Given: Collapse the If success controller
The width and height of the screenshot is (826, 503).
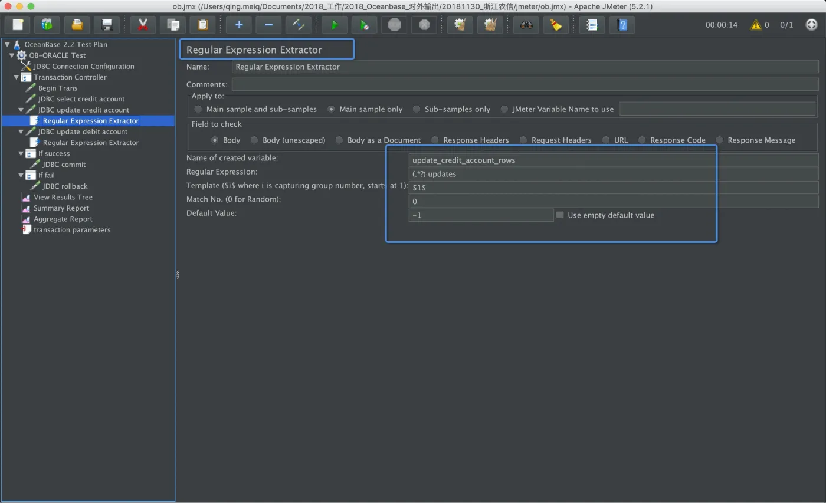Looking at the screenshot, I should coord(21,153).
